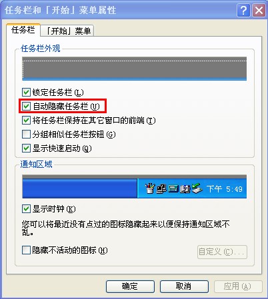
Task: Click the keyboard tray icon in preview
Action: pos(173,189)
